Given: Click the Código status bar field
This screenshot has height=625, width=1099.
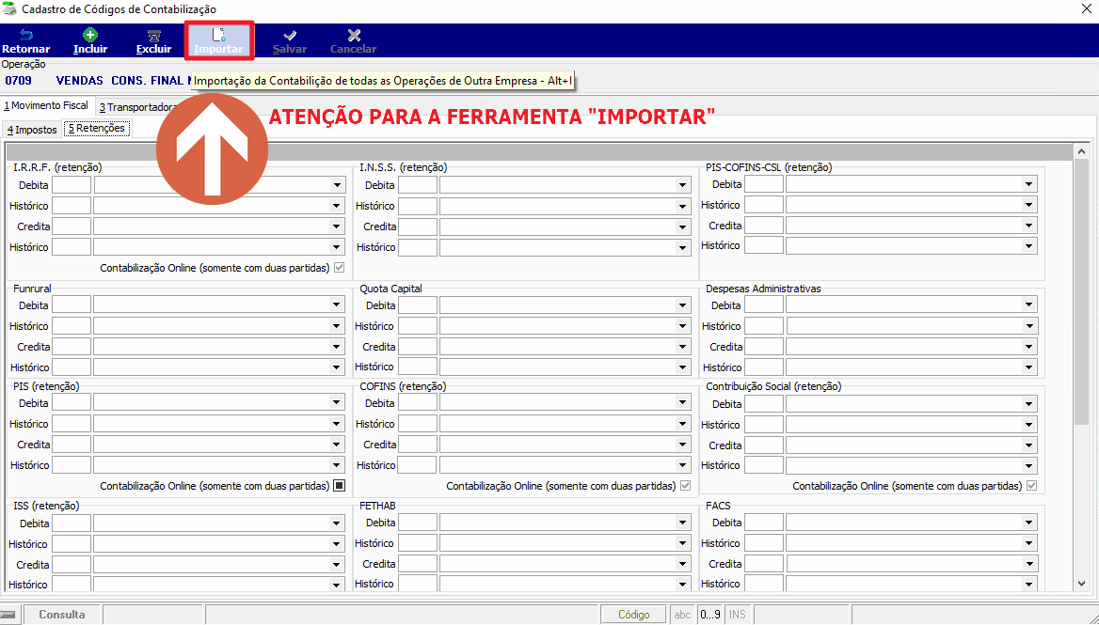Looking at the screenshot, I should pos(633,615).
